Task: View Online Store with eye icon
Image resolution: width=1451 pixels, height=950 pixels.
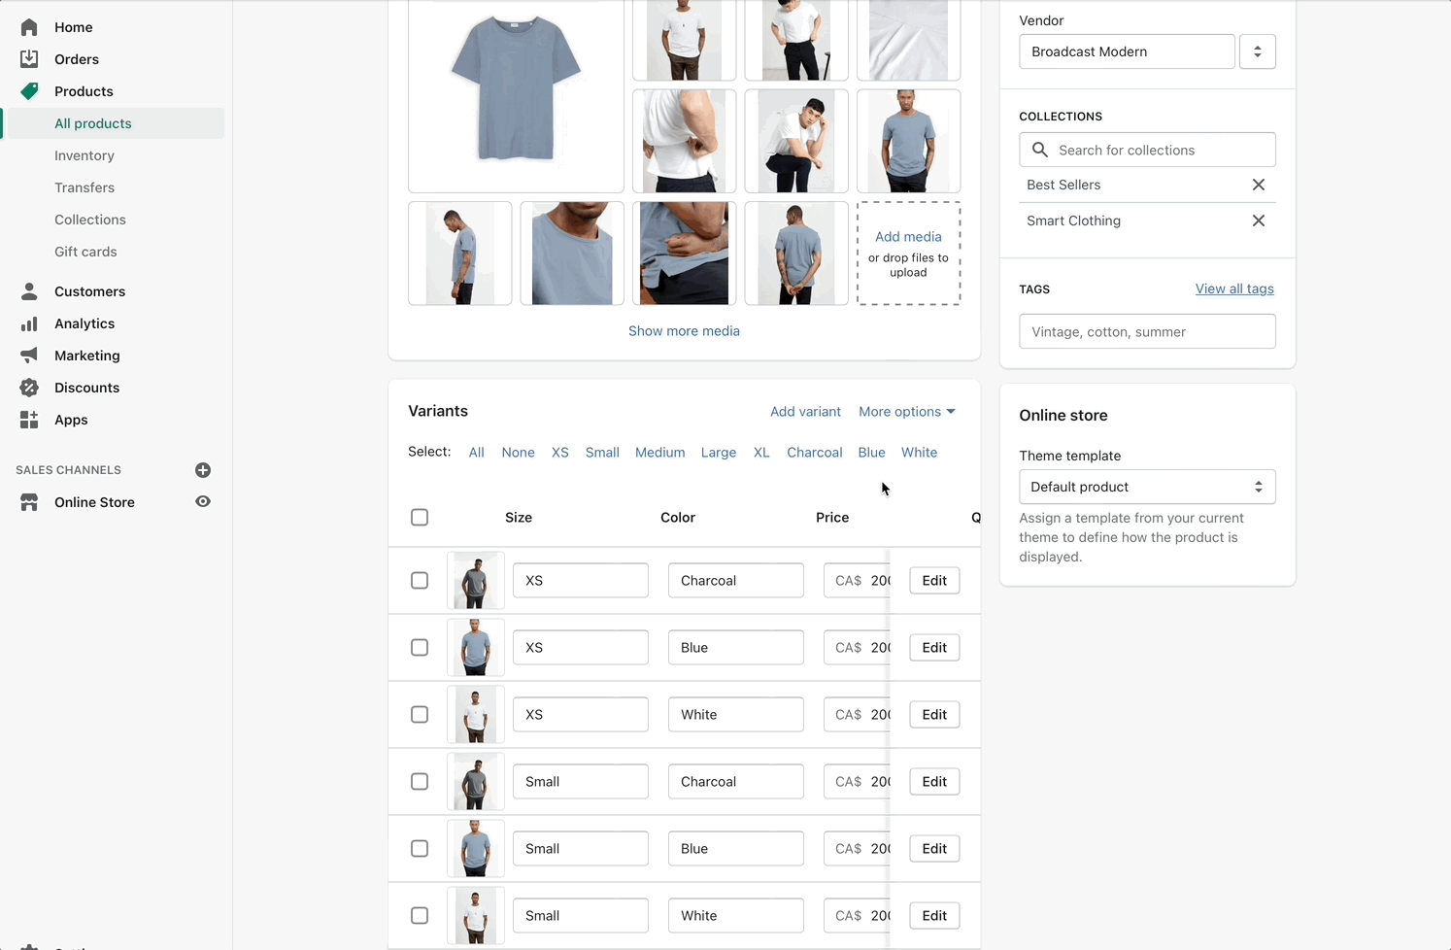Action: click(203, 502)
